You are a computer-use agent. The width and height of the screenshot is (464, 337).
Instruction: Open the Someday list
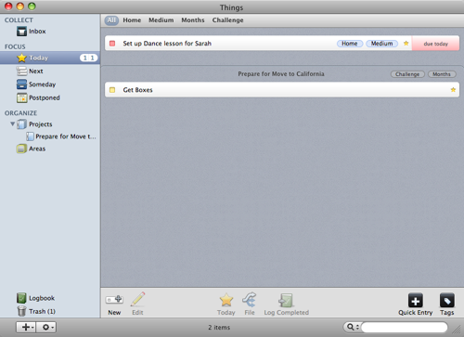pos(36,84)
